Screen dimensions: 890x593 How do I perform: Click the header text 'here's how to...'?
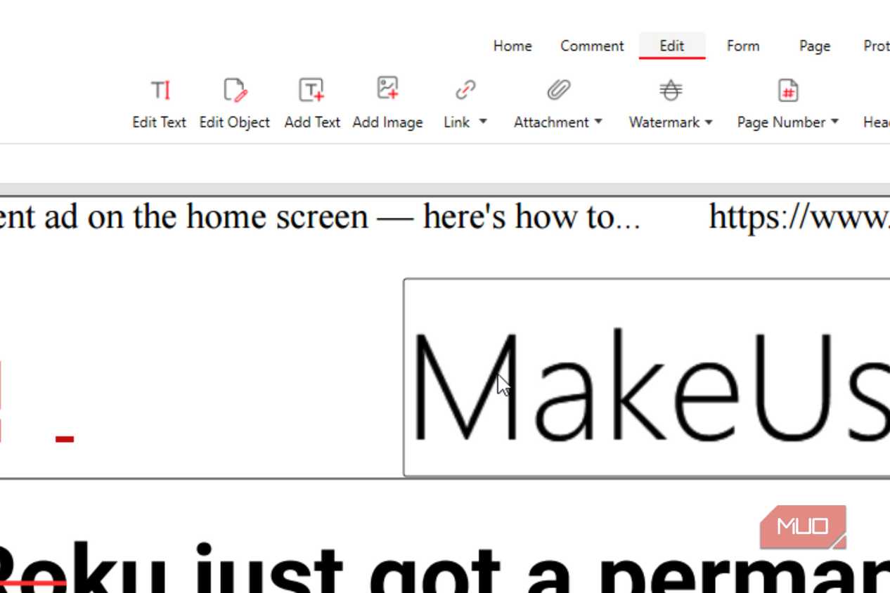(531, 216)
